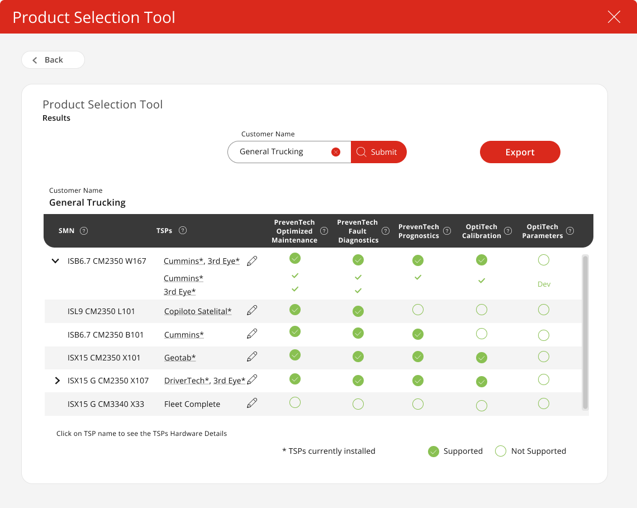Click Dev status under OptiTech Parameters
The width and height of the screenshot is (637, 508).
544,284
